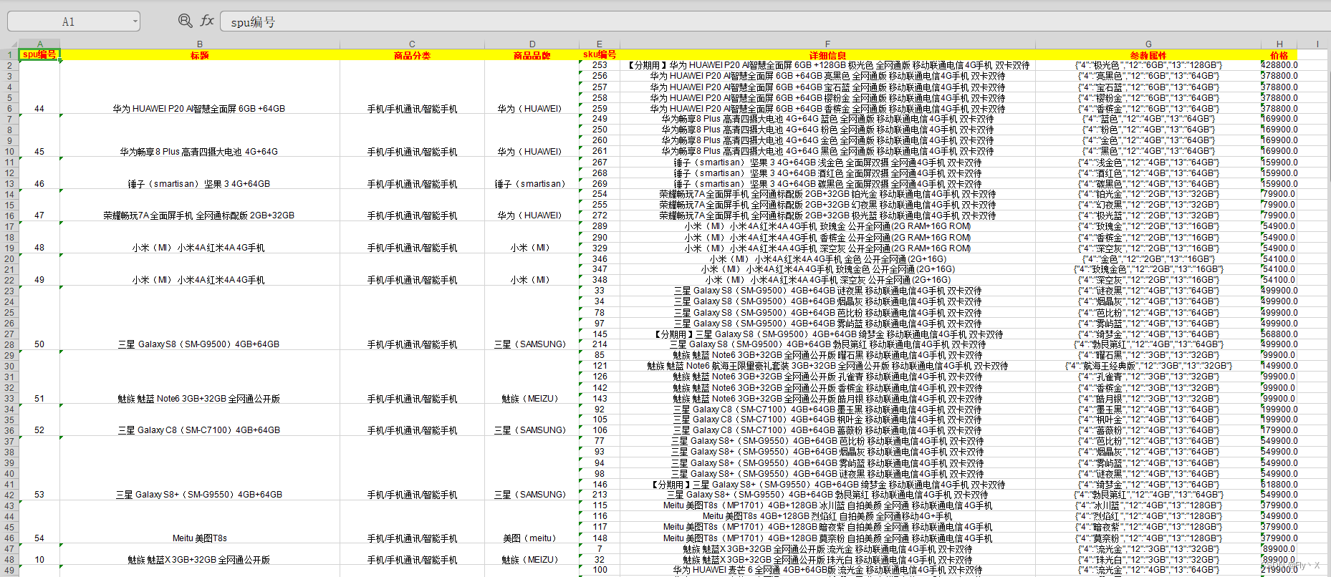
Task: Select the sku编号 header cell
Action: click(x=600, y=54)
